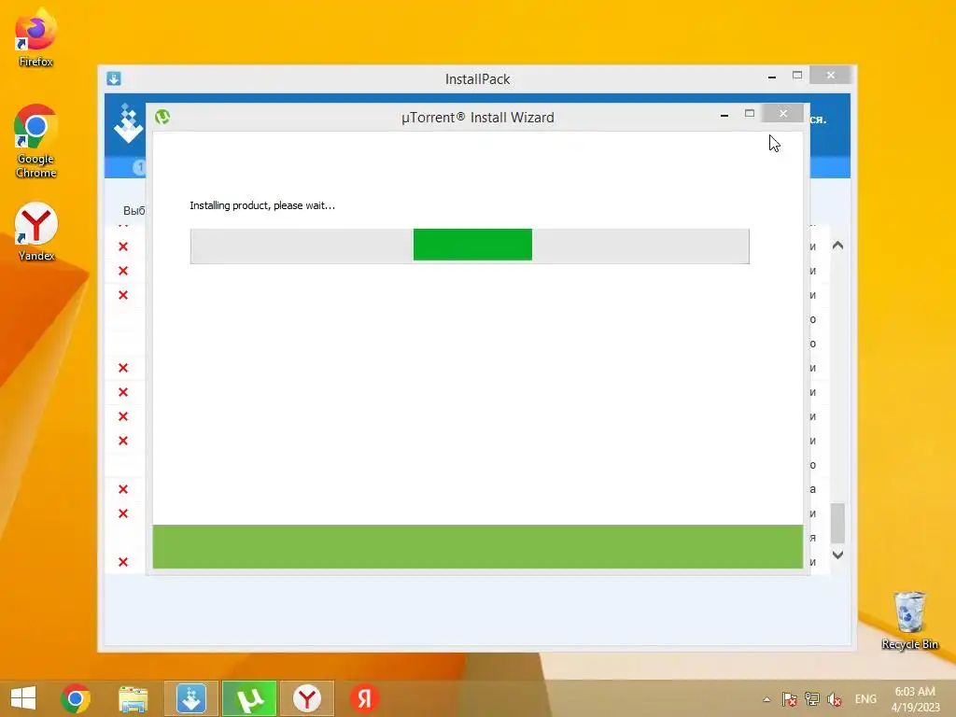Open Action Center flag tray icon

789,699
